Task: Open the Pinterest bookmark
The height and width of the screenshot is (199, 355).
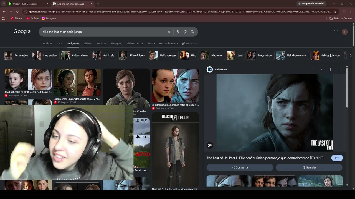Action: point(17,19)
